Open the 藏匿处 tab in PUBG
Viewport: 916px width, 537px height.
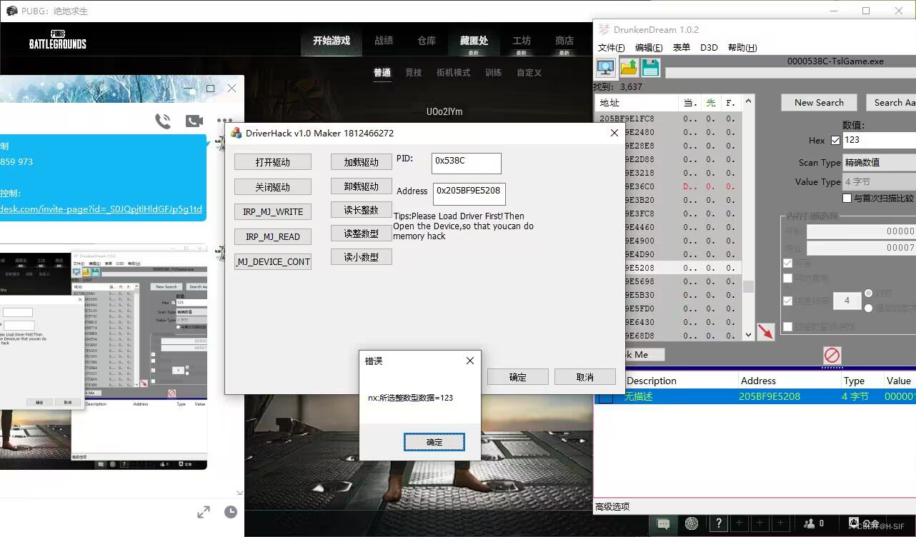[x=474, y=41]
